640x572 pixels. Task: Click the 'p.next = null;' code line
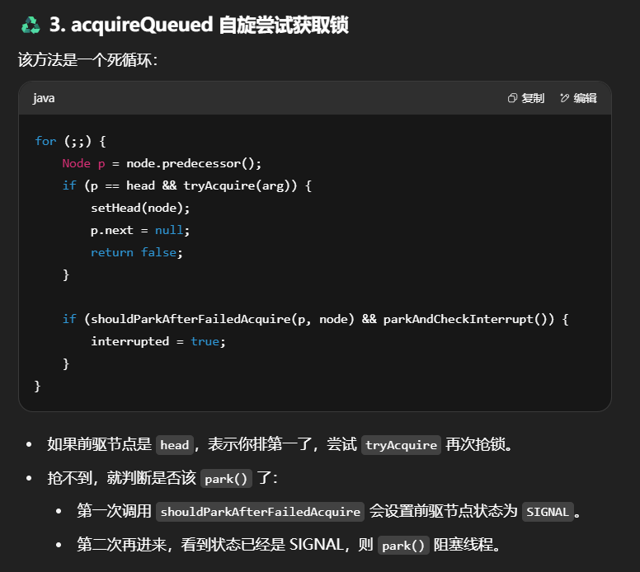coord(140,230)
